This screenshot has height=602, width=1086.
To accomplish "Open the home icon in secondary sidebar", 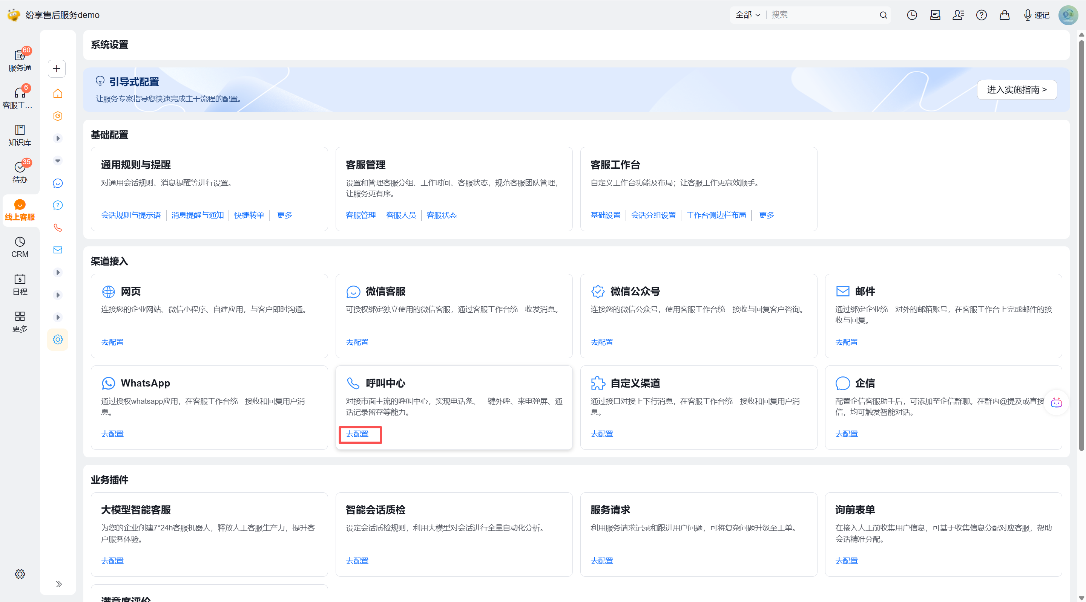I will [x=58, y=93].
